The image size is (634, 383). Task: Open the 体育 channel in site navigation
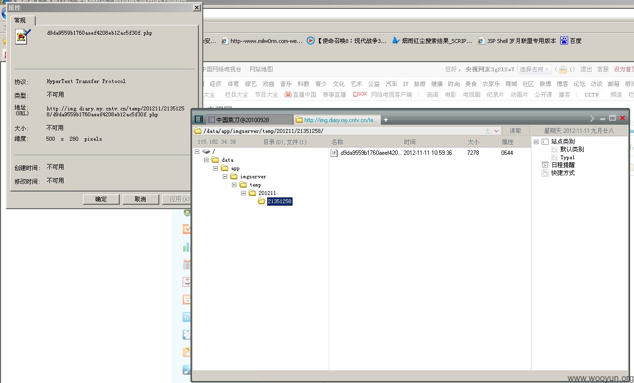click(233, 84)
